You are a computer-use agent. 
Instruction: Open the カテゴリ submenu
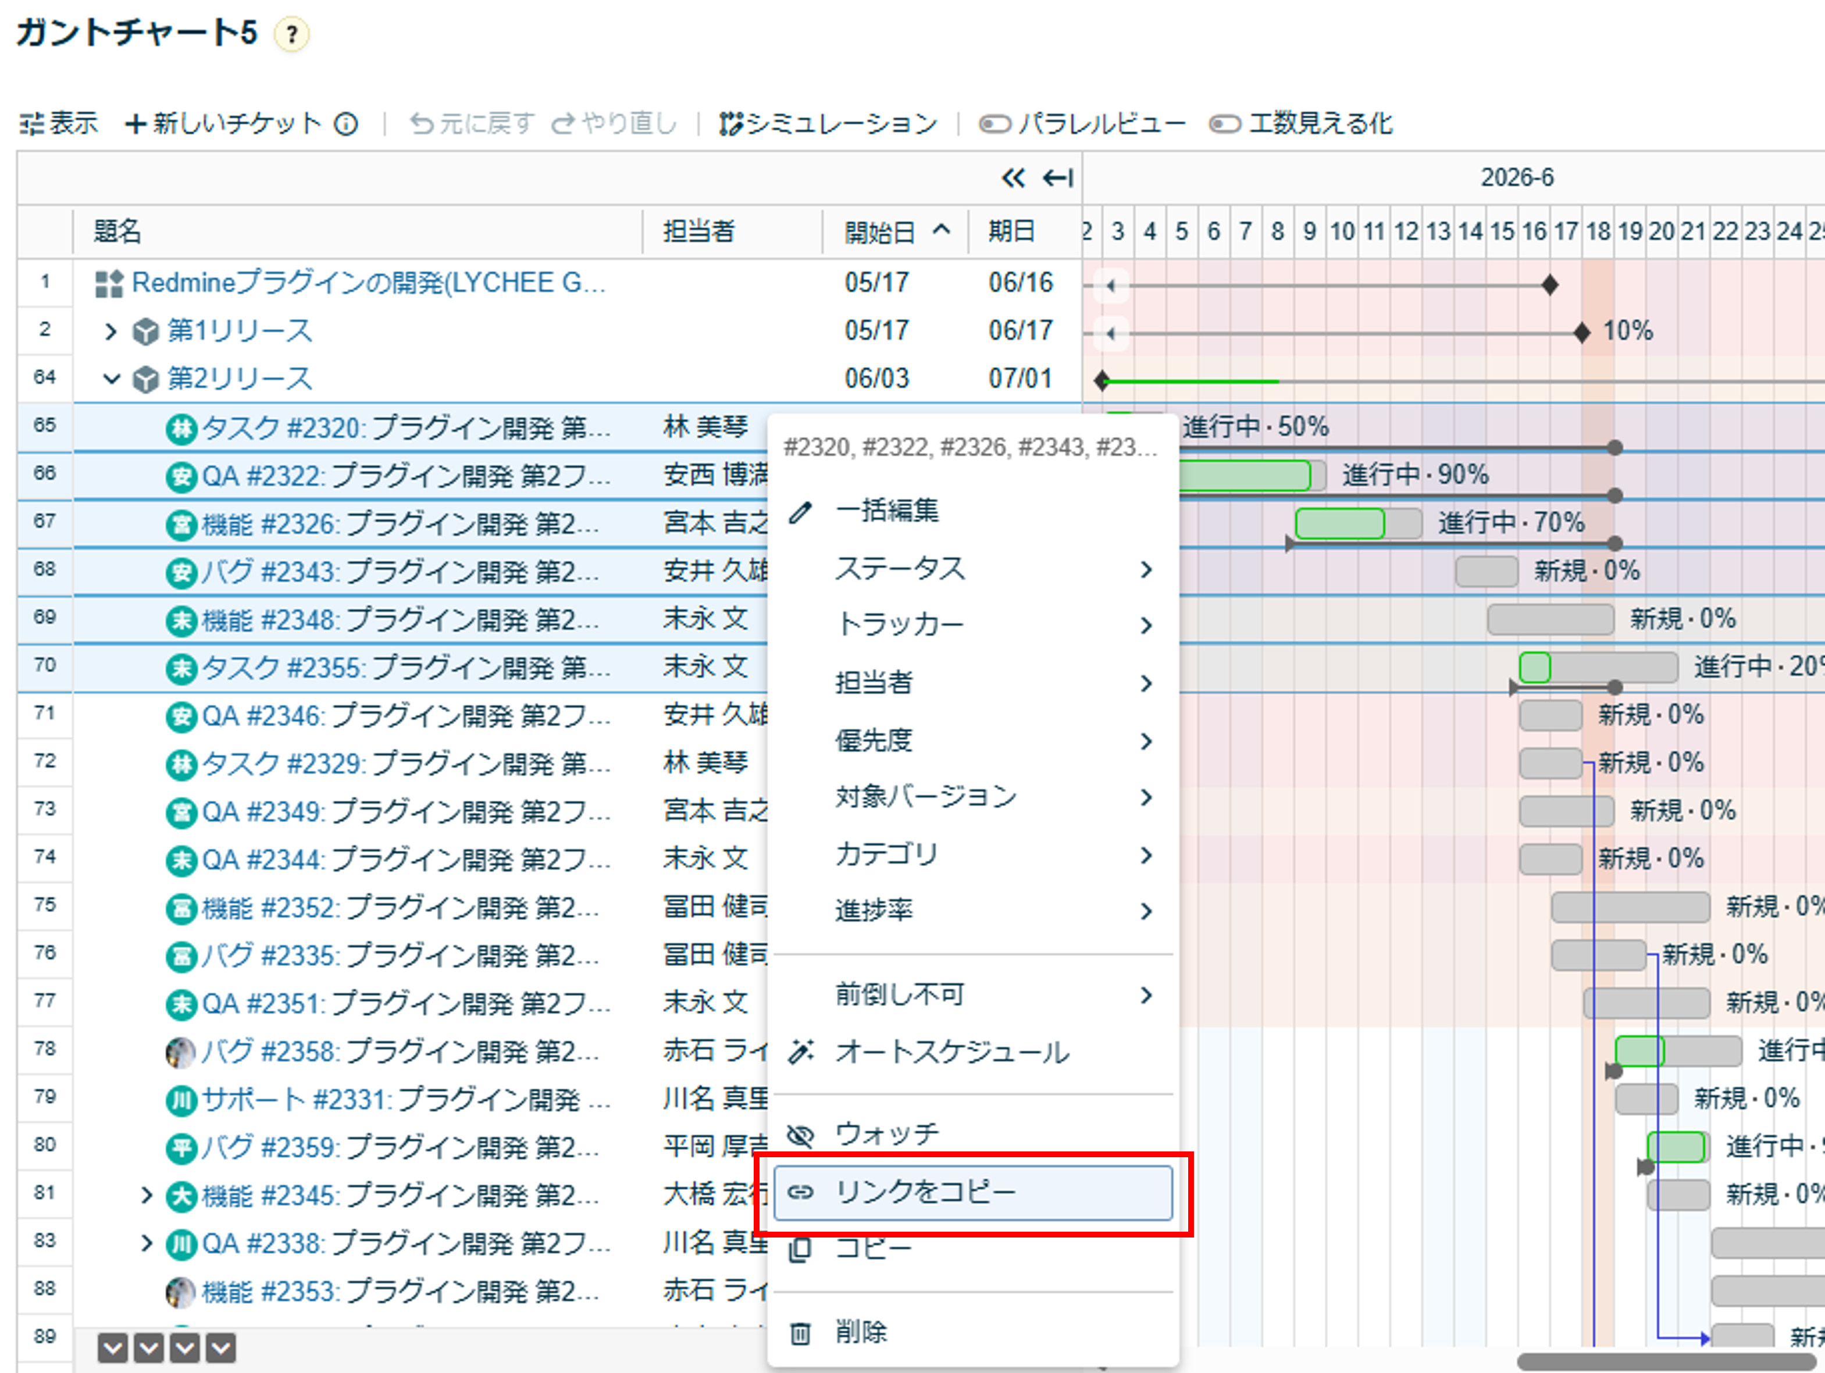973,855
